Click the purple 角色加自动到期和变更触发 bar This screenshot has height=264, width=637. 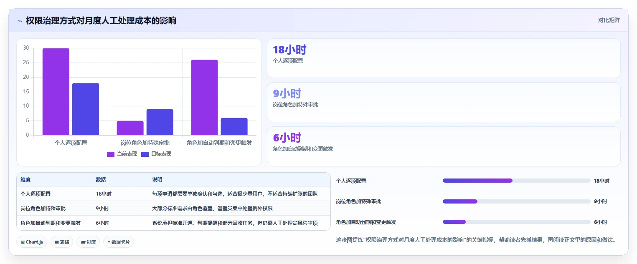coord(205,98)
